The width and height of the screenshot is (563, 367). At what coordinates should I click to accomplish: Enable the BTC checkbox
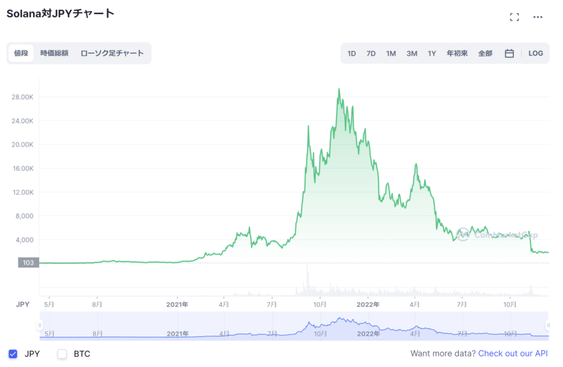(62, 354)
